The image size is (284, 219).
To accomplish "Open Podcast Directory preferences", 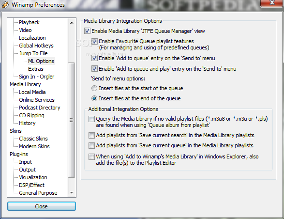I will pyautogui.click(x=40, y=108).
